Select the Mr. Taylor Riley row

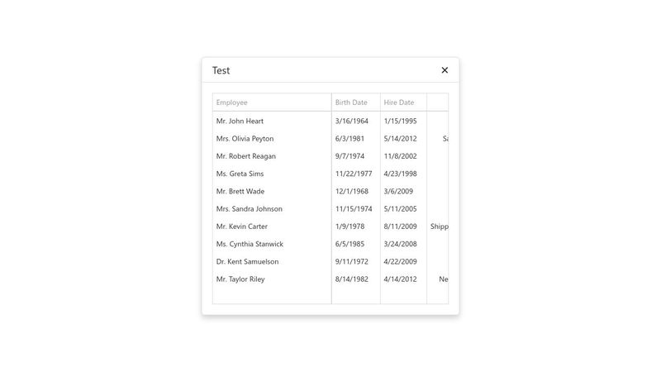pos(330,279)
